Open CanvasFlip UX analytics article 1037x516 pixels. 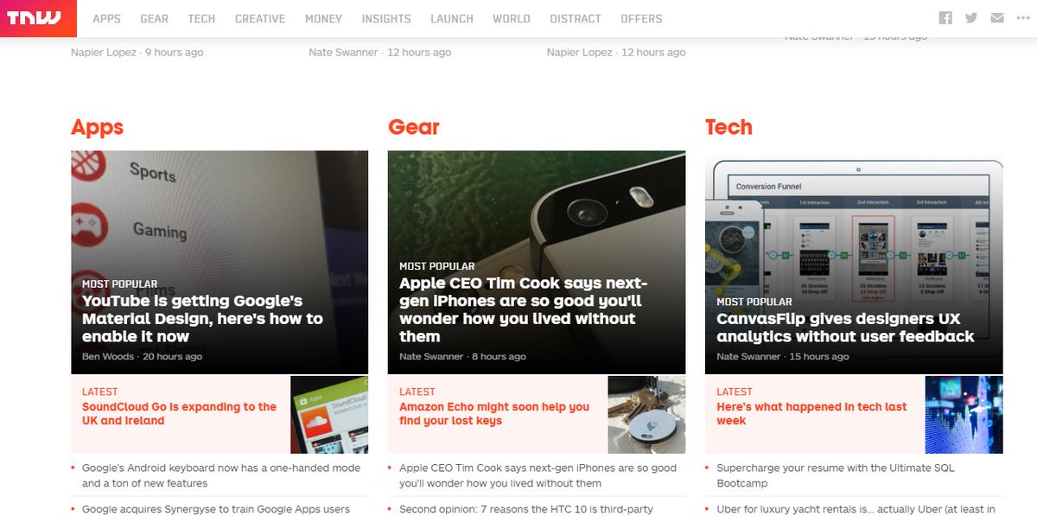coord(845,328)
